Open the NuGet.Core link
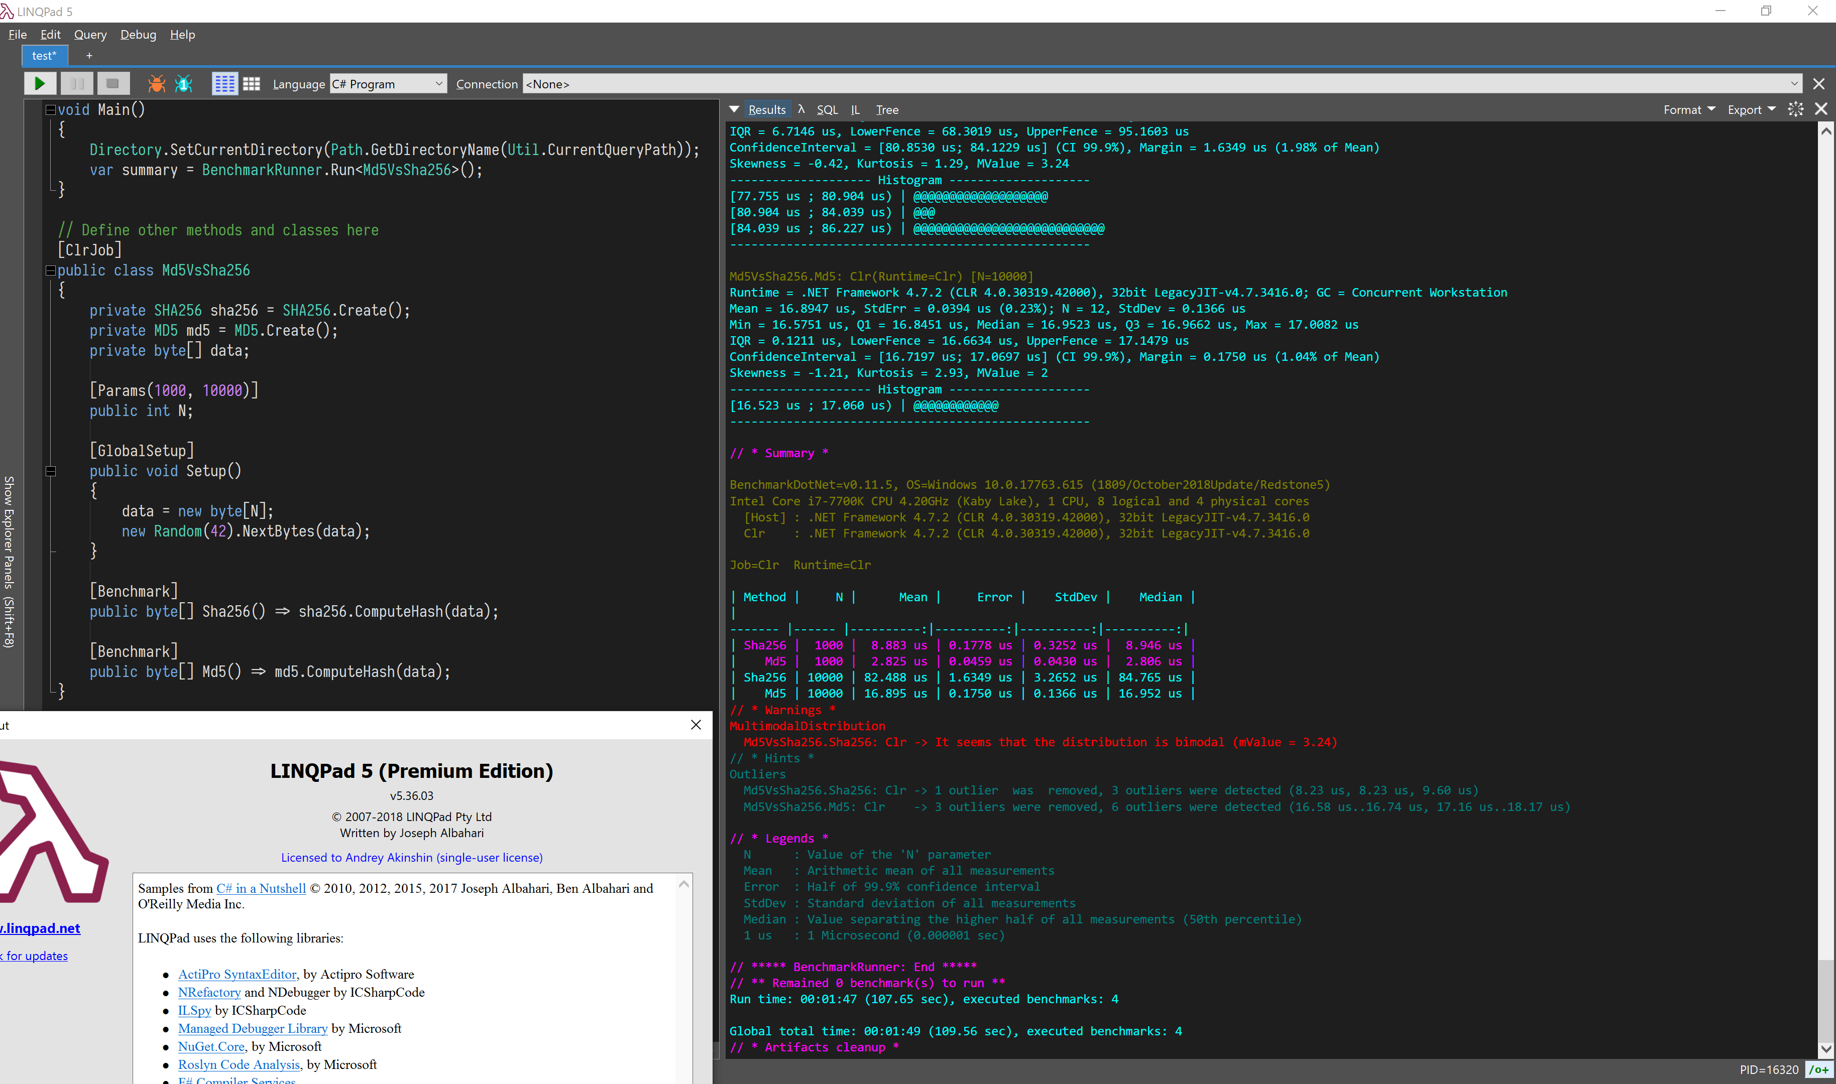Screen dimensions: 1836x1084 (211, 1046)
